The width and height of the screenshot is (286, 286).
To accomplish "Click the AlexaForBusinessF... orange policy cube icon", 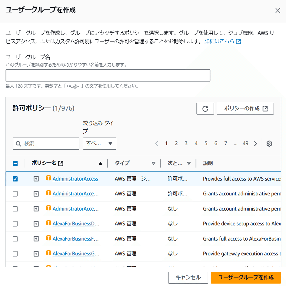I will pos(48,238).
